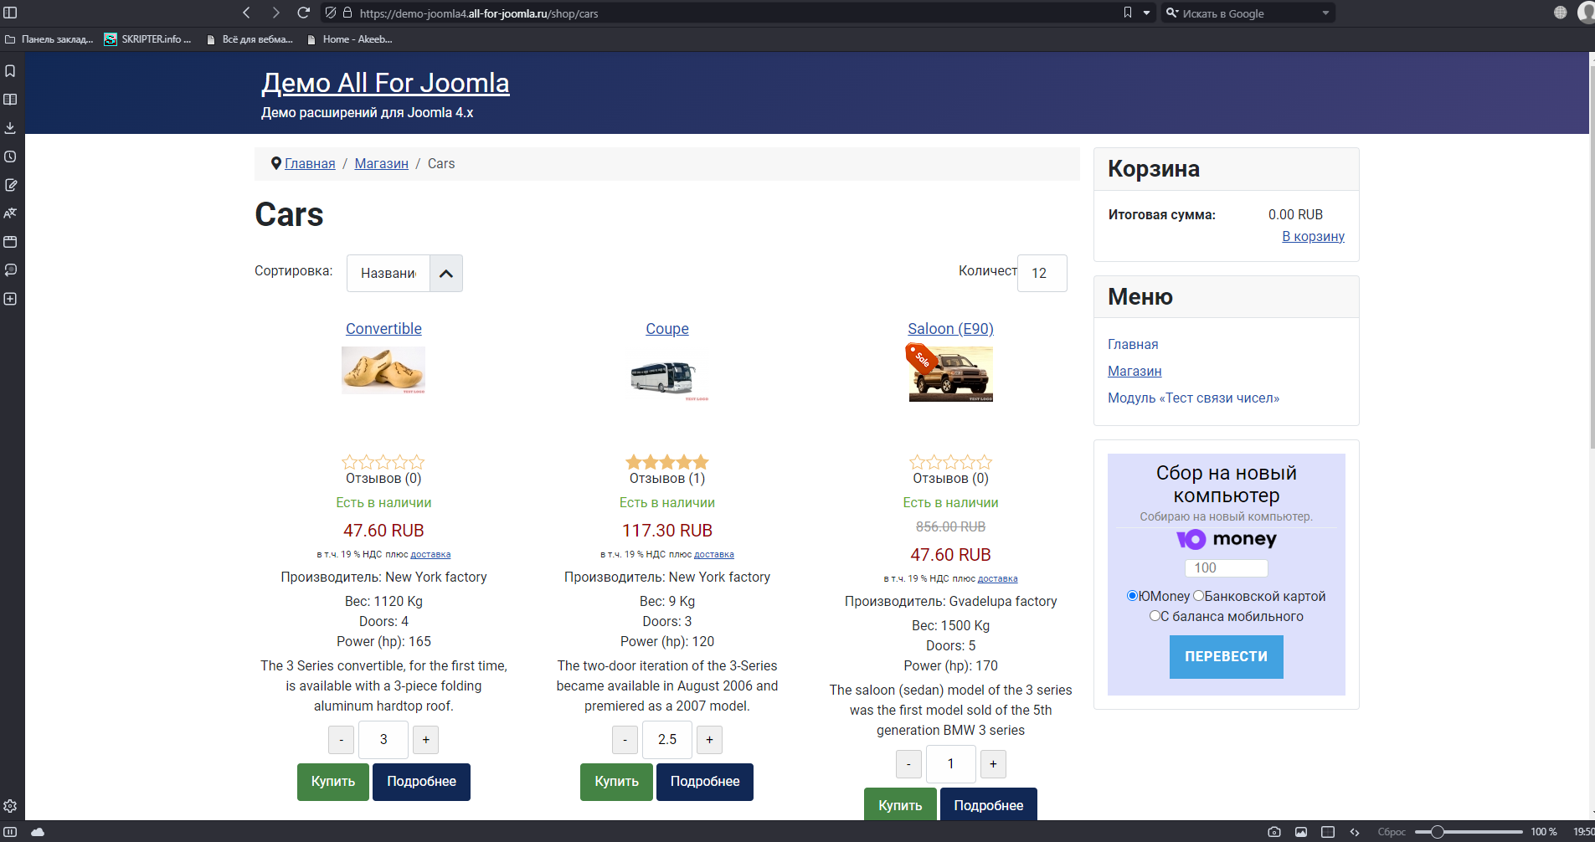Go to Главная in breadcrumbs

click(x=310, y=163)
